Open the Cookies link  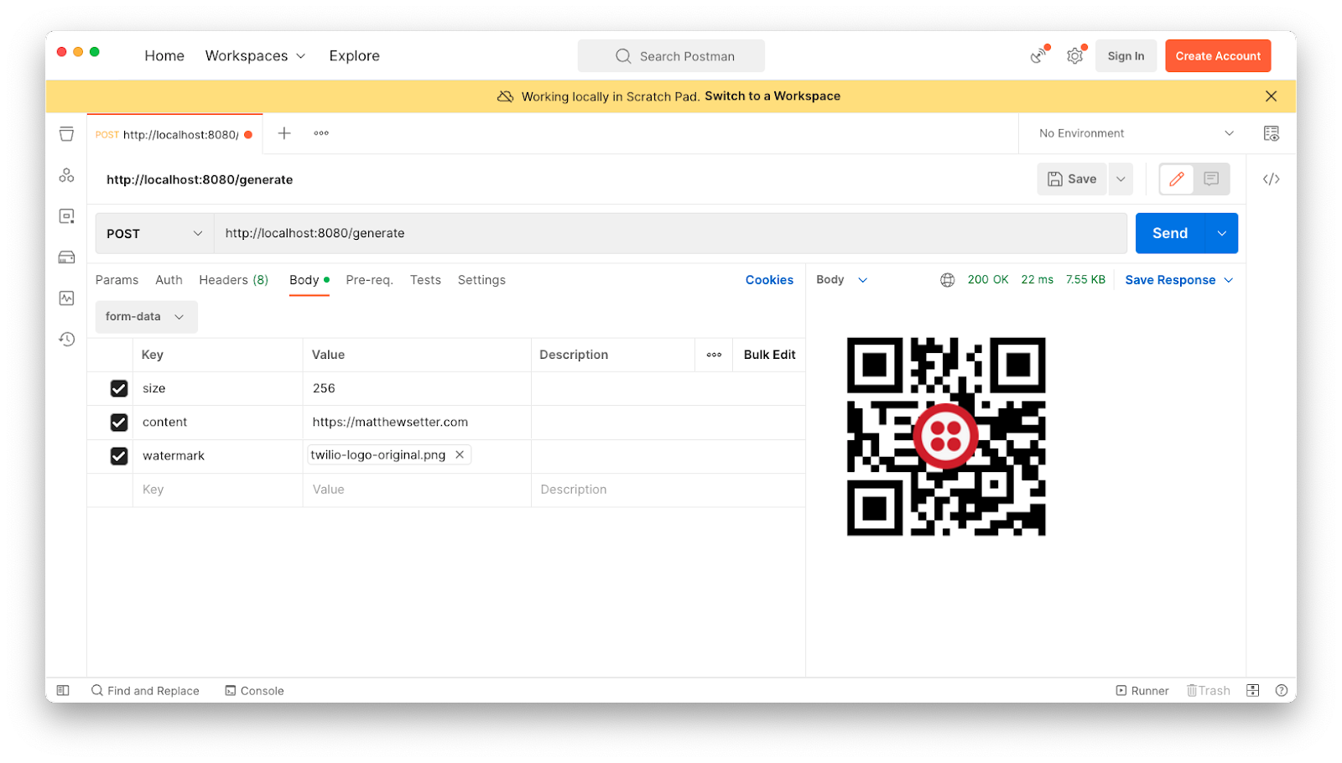(769, 280)
